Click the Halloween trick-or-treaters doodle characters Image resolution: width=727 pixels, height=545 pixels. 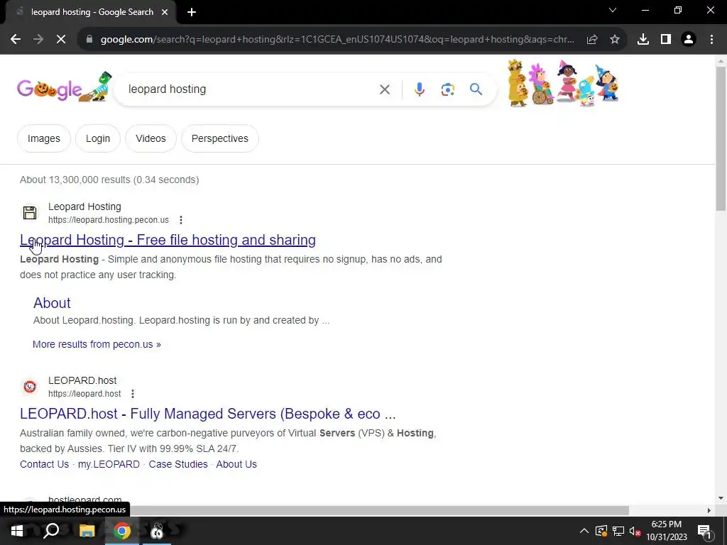point(563,84)
